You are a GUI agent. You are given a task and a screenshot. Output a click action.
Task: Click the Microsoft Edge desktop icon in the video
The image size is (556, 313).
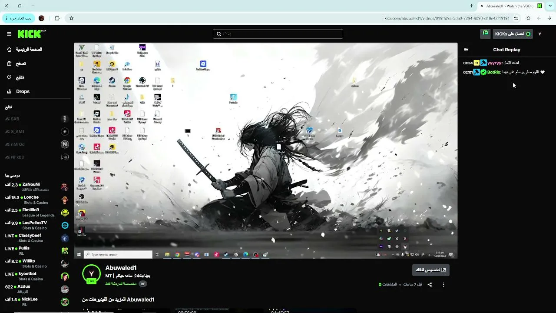[96, 83]
